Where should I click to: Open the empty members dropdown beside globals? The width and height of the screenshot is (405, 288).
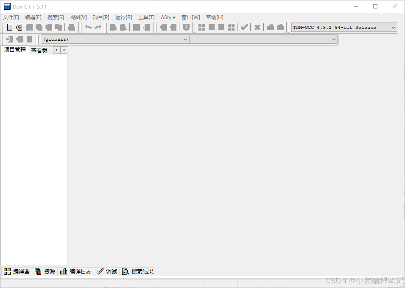tap(263, 40)
